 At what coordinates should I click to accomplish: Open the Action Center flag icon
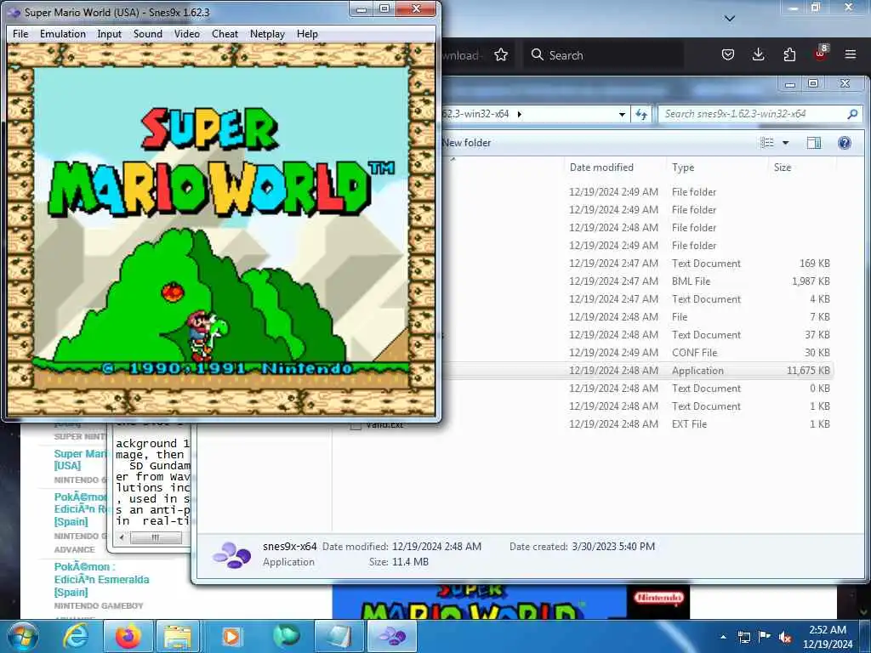pyautogui.click(x=765, y=637)
